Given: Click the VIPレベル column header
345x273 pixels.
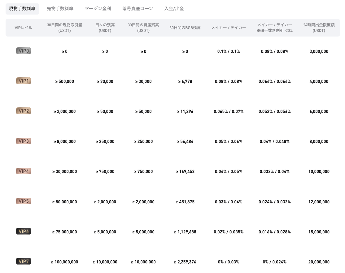Looking at the screenshot, I should click(24, 28).
